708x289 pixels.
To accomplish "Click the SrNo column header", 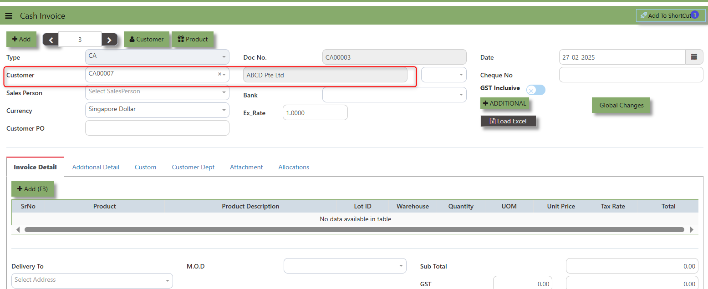I will pyautogui.click(x=28, y=206).
